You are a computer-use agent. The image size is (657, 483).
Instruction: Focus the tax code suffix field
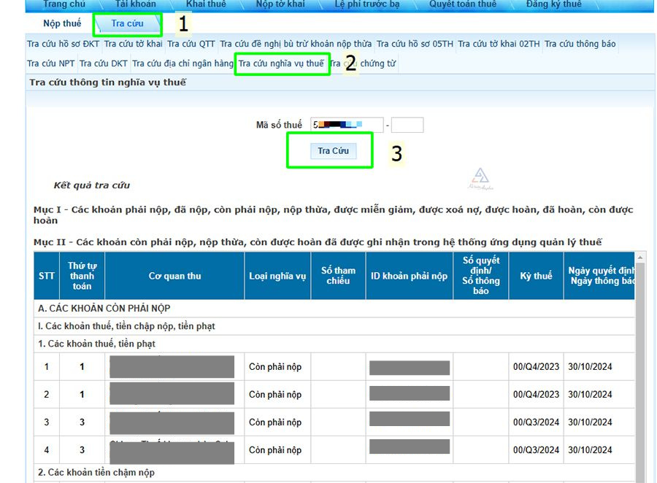pos(407,125)
